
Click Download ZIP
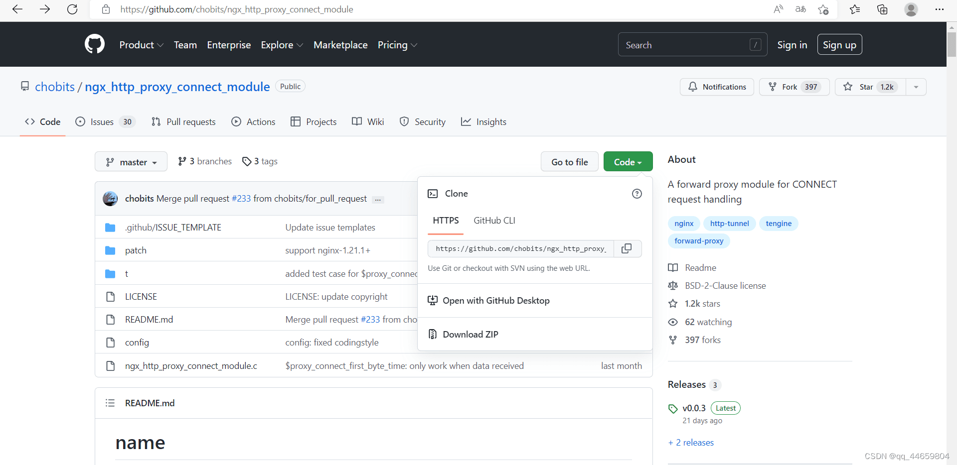pos(470,335)
